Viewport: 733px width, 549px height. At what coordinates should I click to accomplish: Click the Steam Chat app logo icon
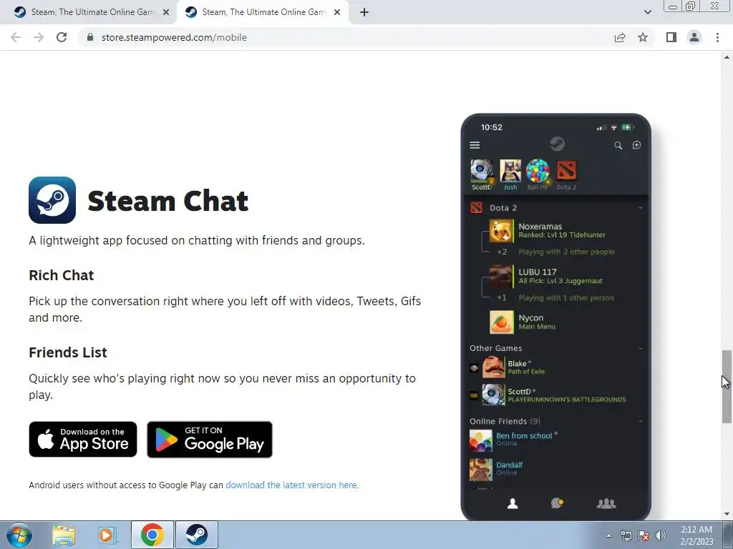pos(52,200)
